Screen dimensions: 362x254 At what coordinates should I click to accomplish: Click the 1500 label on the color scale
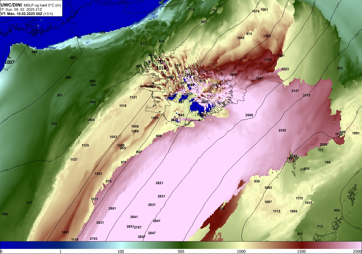[301, 251]
